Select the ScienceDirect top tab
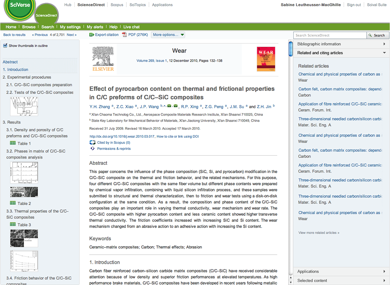 pyautogui.click(x=91, y=5)
